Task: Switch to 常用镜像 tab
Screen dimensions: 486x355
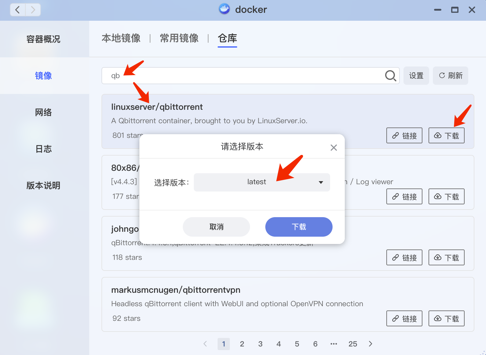Action: click(179, 38)
